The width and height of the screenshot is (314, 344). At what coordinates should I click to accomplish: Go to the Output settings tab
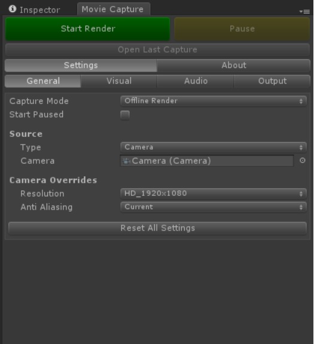[x=272, y=81]
